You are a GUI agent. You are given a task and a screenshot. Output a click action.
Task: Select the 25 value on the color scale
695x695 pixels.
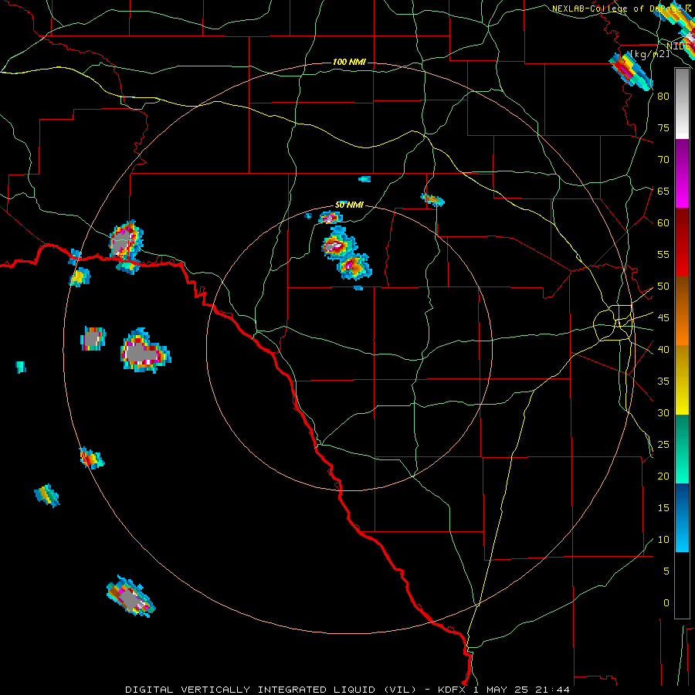[663, 445]
